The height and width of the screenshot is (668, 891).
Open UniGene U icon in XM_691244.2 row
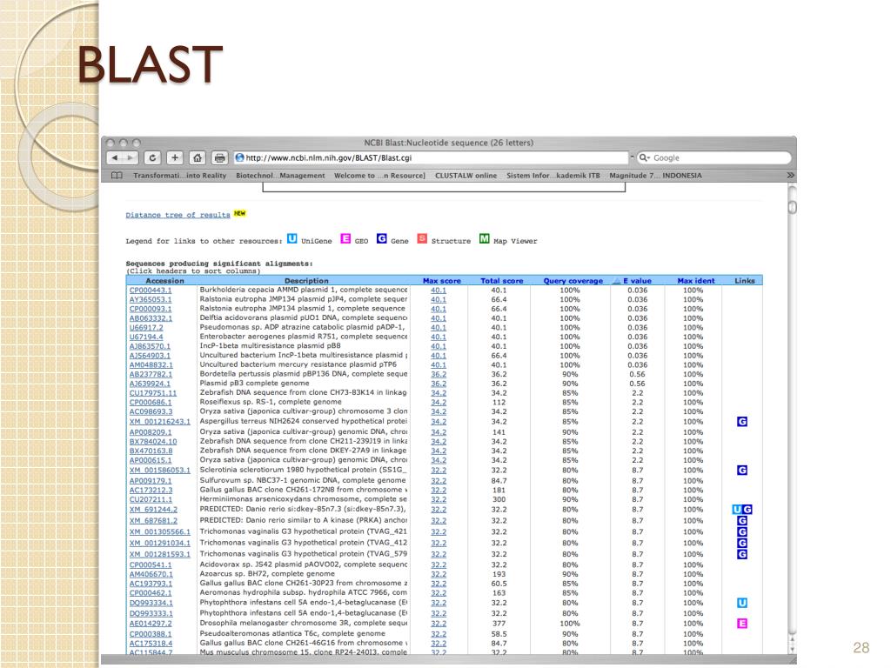pyautogui.click(x=737, y=510)
